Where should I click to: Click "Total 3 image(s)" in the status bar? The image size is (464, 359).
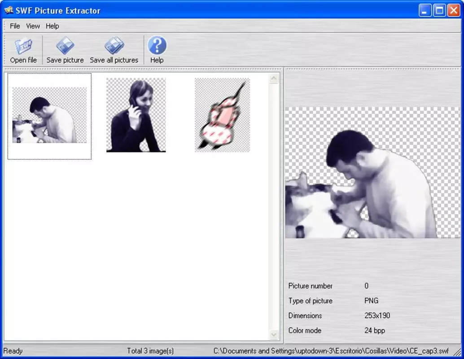click(x=150, y=351)
